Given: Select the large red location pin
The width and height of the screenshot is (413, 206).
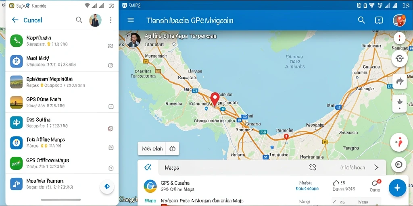Looking at the screenshot, I should 215,99.
